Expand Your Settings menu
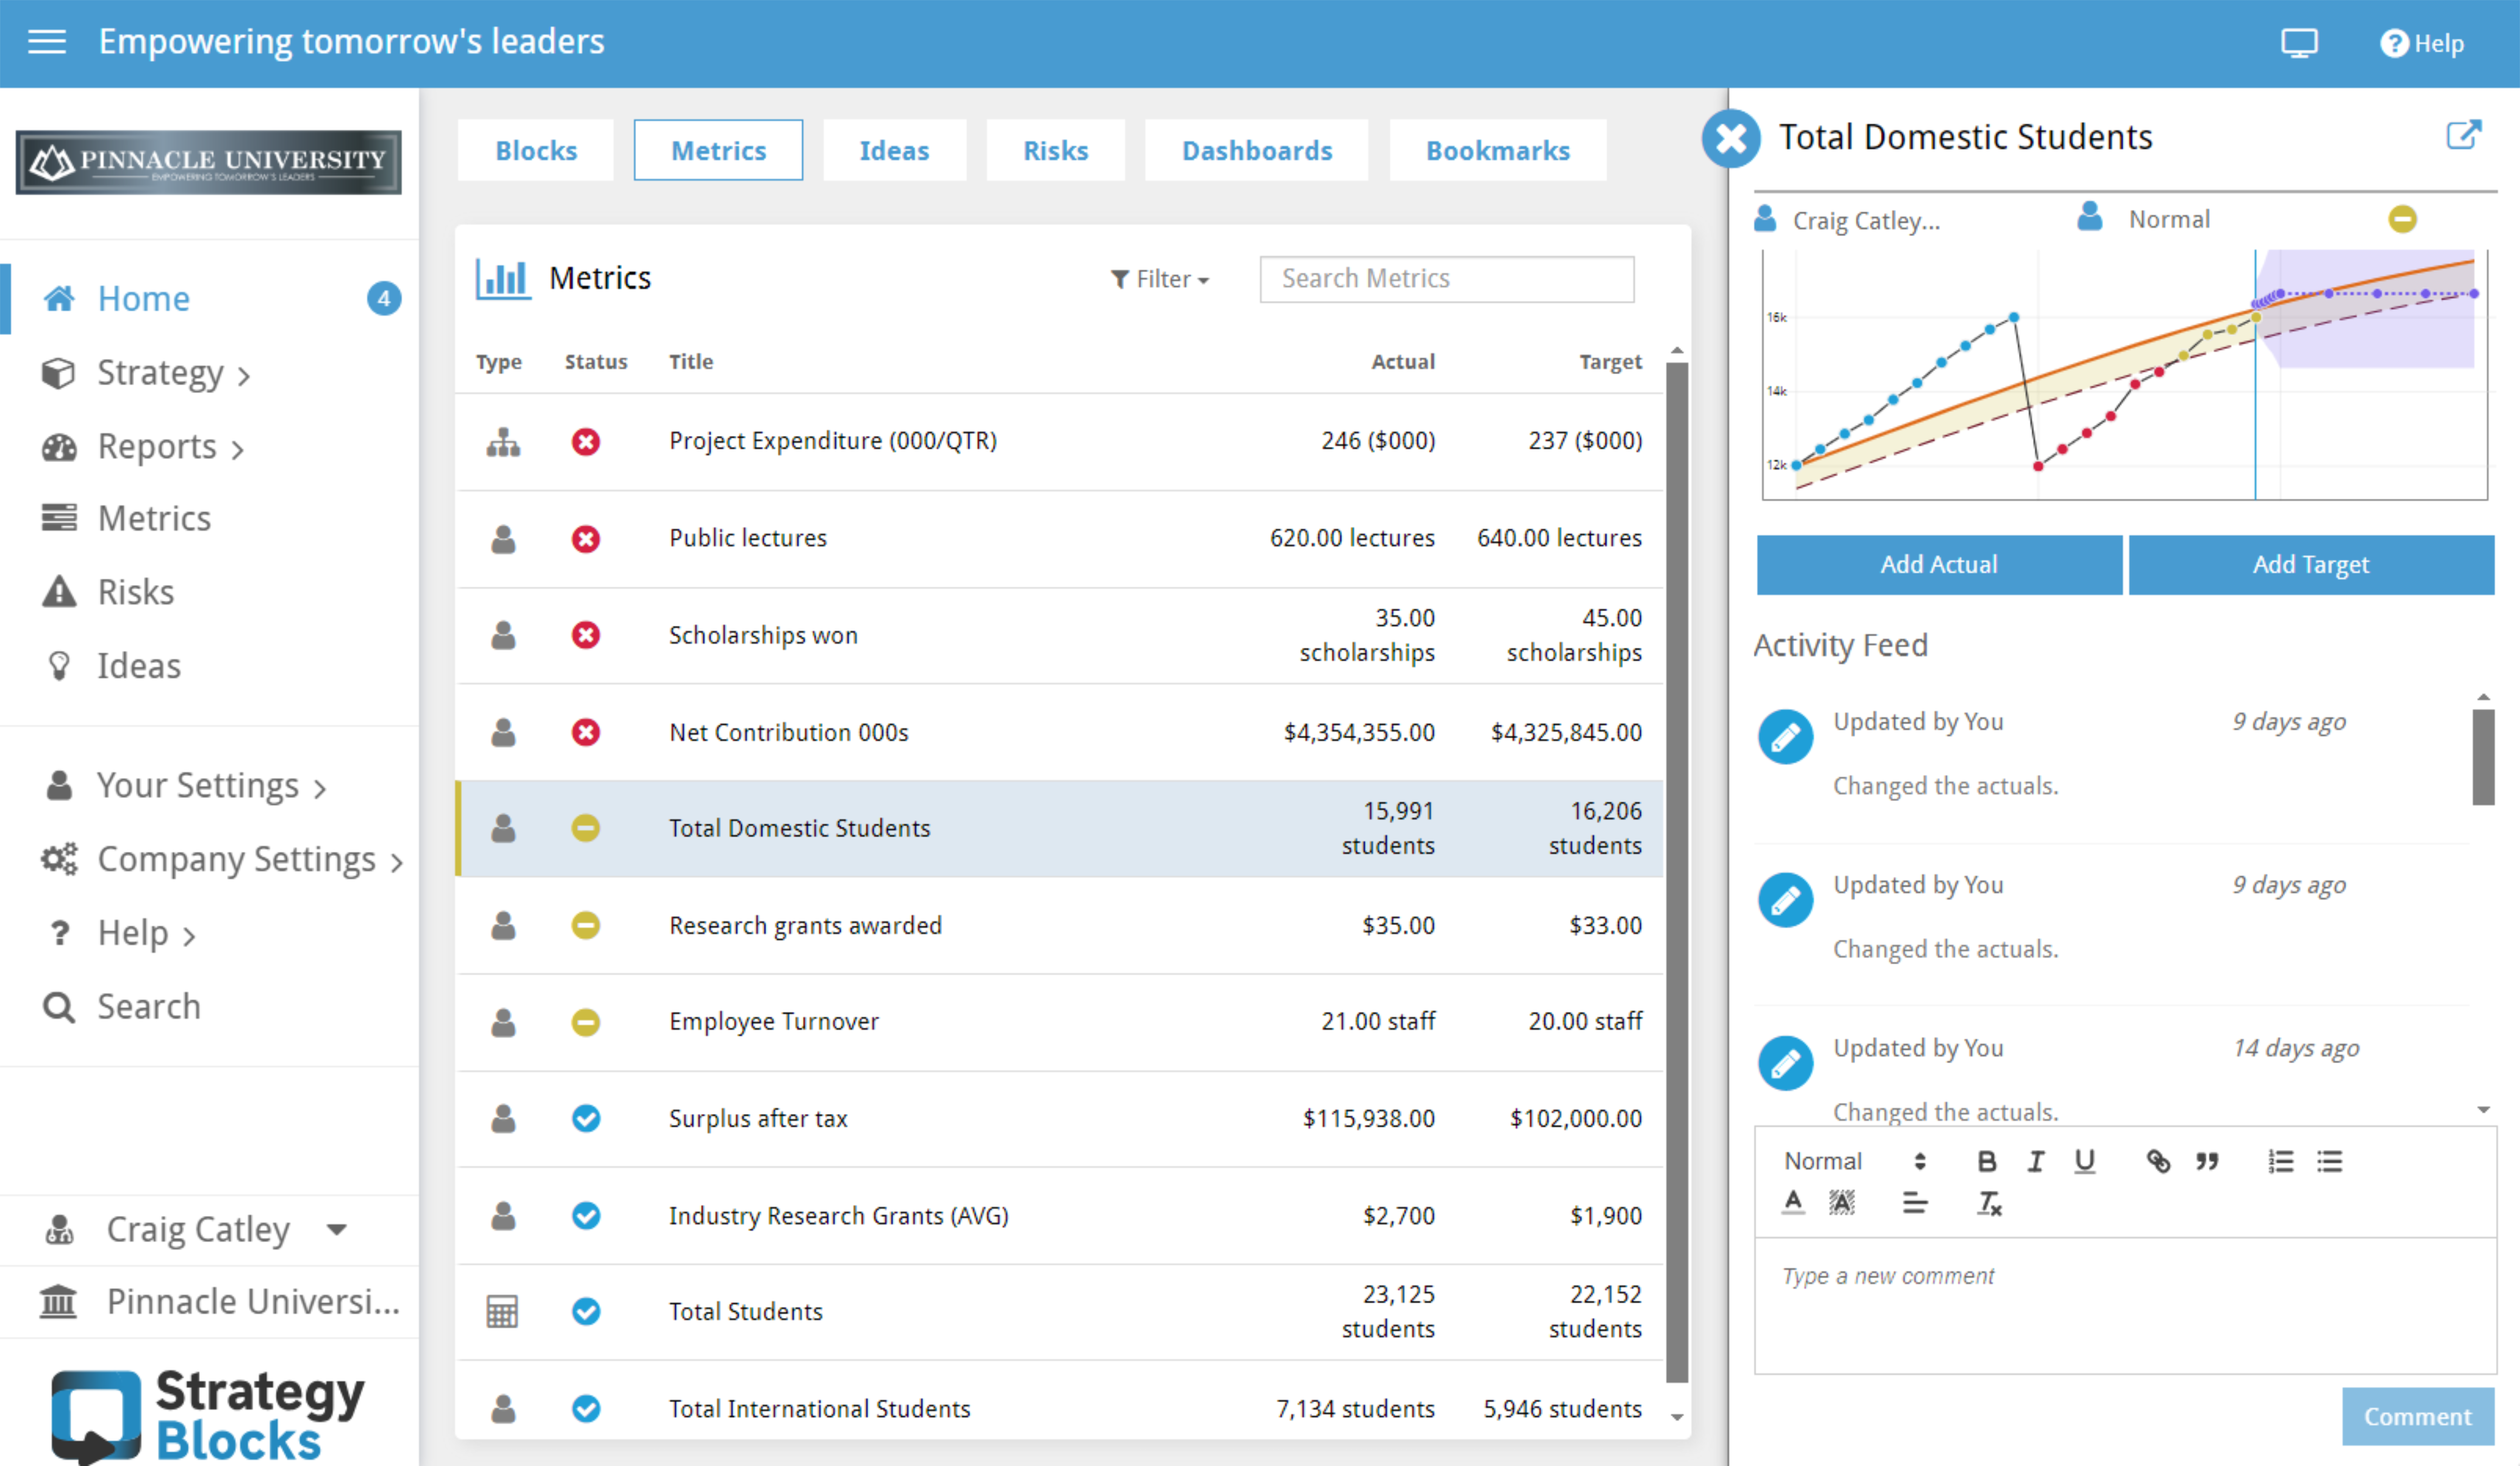 click(x=186, y=785)
